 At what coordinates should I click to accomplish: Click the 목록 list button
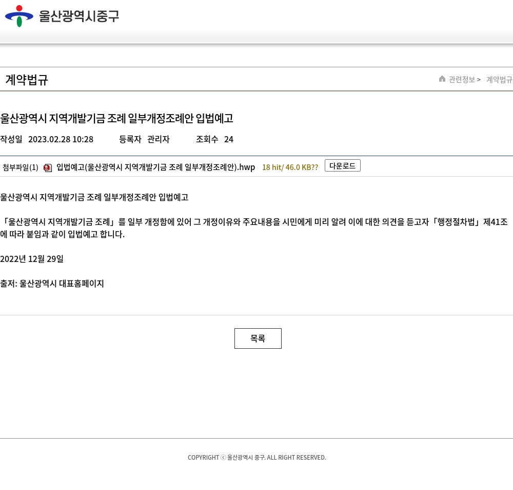[258, 338]
